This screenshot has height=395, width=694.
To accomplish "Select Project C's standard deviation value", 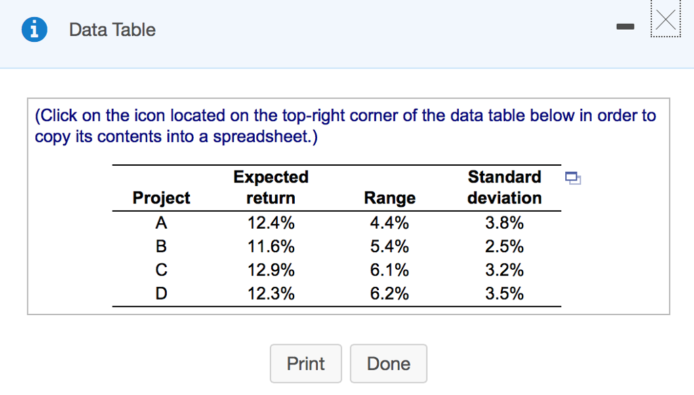I will point(504,270).
